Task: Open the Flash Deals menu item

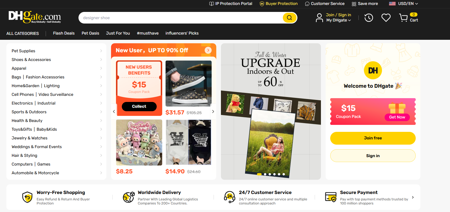Action: tap(64, 33)
